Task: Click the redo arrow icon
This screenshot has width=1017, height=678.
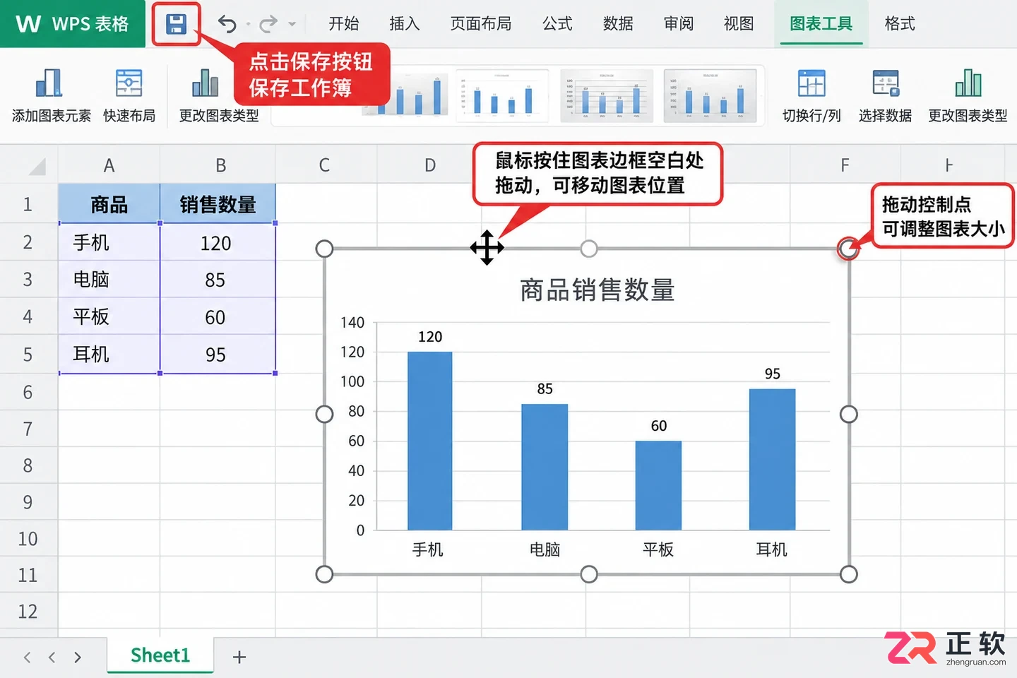Action: [268, 25]
